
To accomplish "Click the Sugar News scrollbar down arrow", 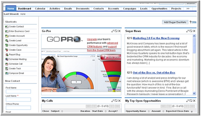I will click(194, 93).
